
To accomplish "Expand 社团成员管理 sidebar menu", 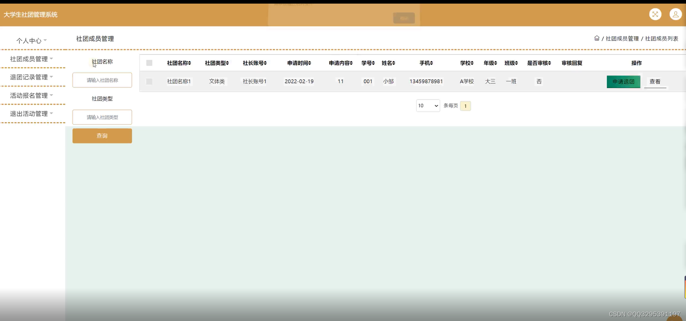I will (32, 59).
